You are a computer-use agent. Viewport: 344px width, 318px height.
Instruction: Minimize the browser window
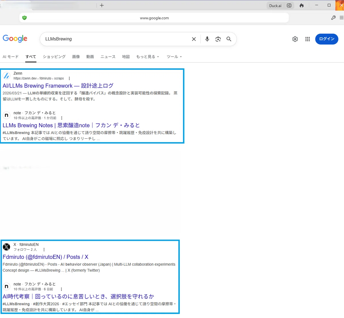[x=316, y=5]
